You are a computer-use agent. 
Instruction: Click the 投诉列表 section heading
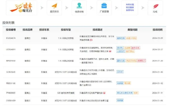[8, 23]
